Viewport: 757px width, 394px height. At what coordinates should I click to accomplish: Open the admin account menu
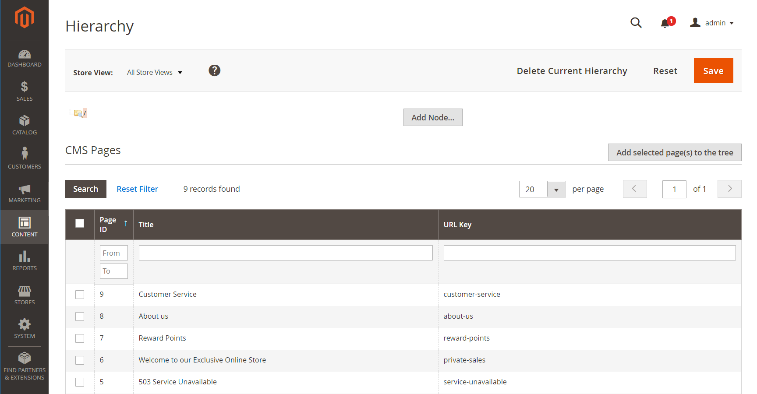712,23
